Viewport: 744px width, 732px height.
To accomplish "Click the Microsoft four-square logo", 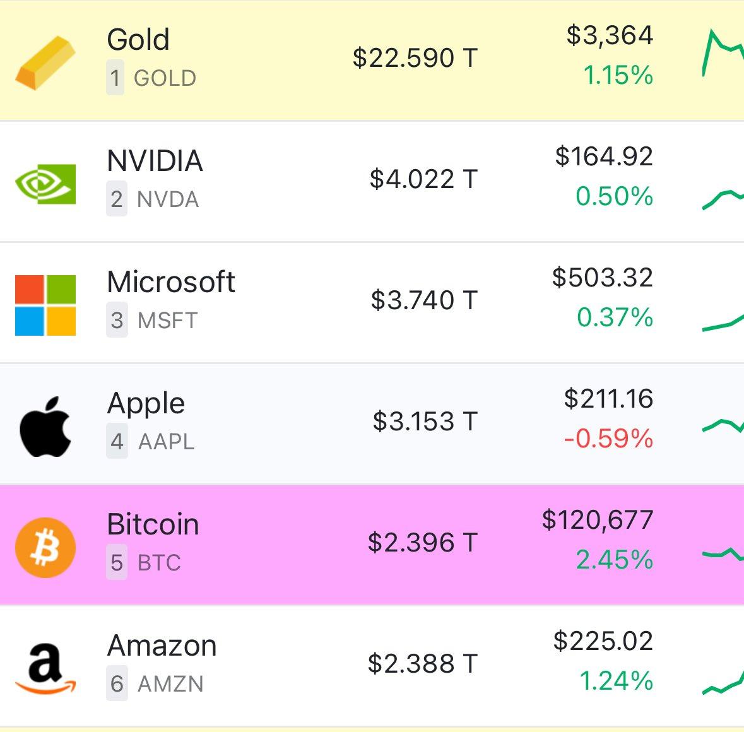I will pyautogui.click(x=45, y=305).
